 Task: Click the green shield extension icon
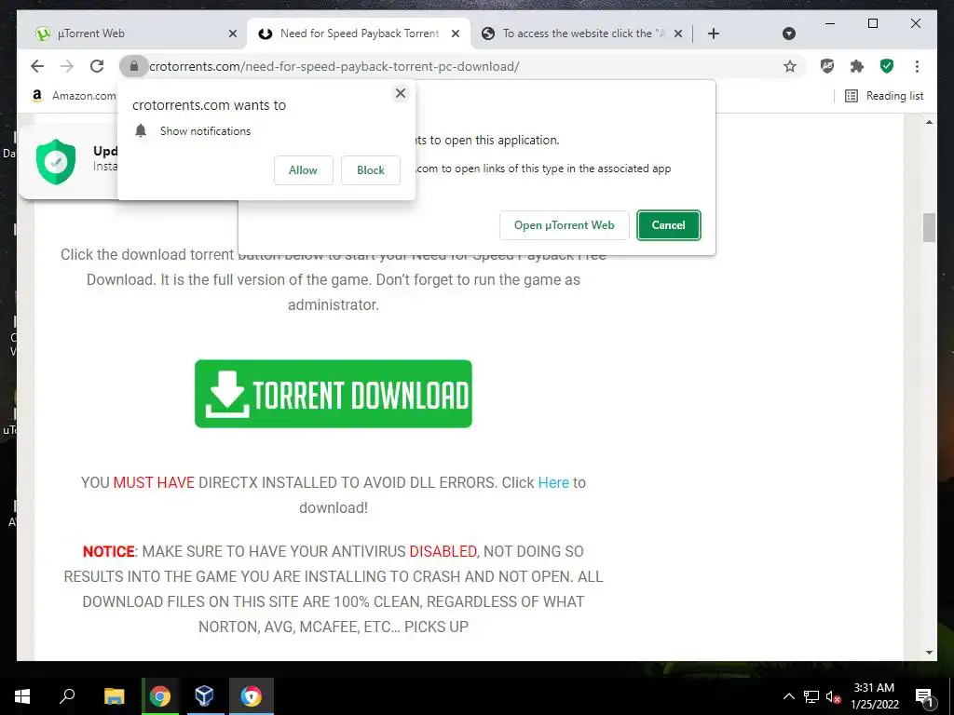tap(887, 66)
